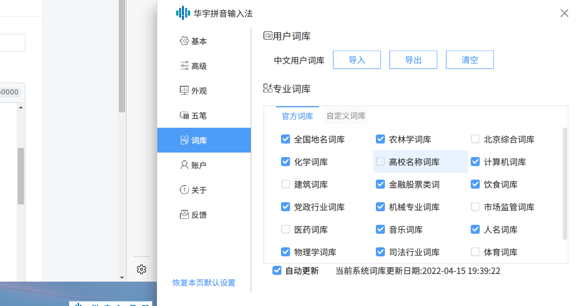Image resolution: width=576 pixels, height=306 pixels.
Task: Uncheck 全国地名词库 checkbox
Action: 286,139
